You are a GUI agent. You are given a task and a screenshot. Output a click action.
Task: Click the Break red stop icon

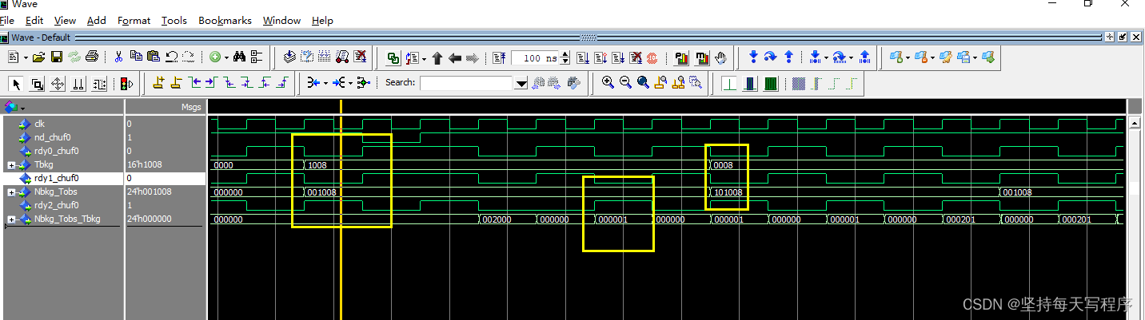coord(636,57)
